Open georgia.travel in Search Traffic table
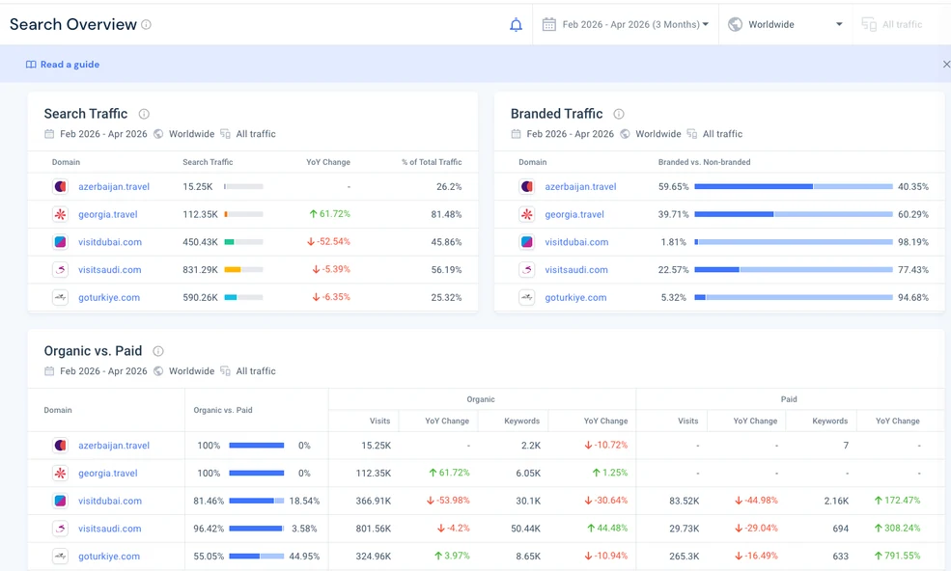 tap(108, 214)
